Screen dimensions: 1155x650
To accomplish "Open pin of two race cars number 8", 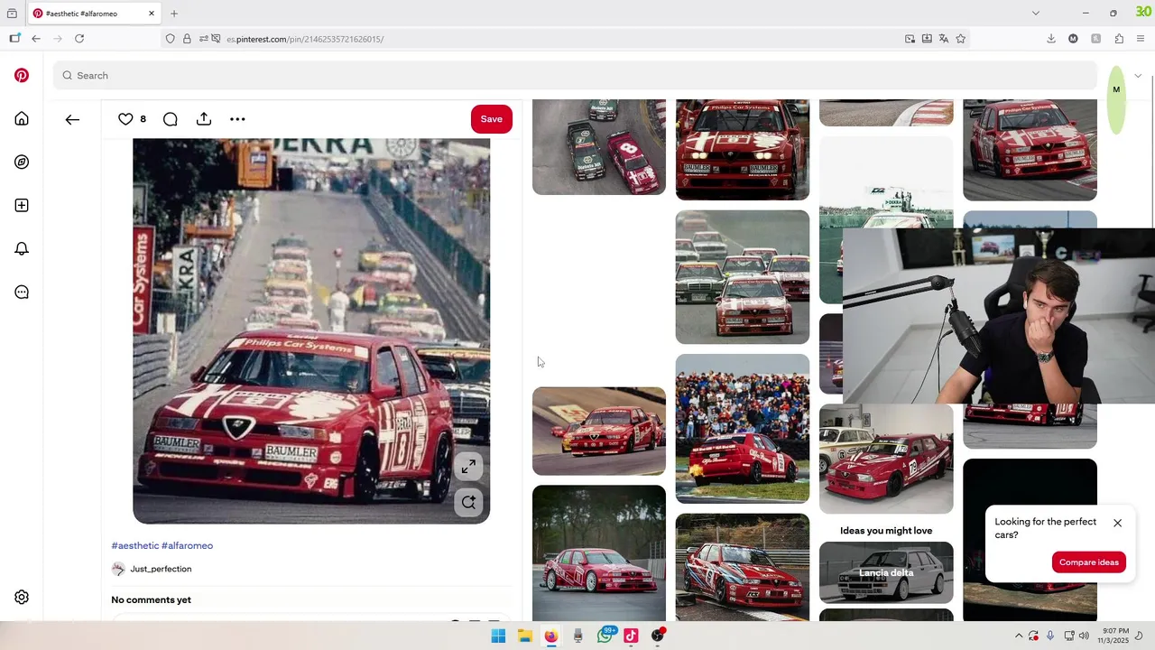I will pos(599,147).
